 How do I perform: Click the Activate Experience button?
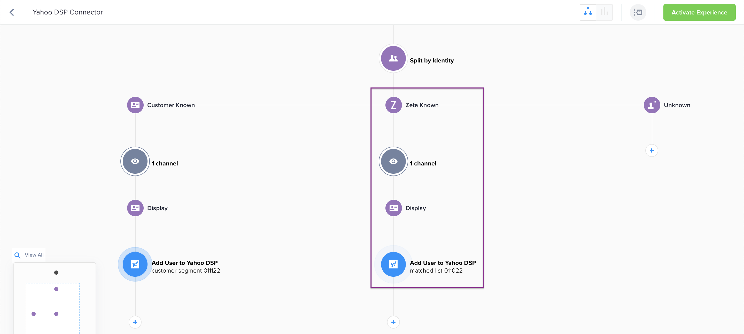(699, 12)
